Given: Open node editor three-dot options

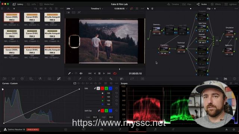Looking at the screenshot, I should [236, 9].
